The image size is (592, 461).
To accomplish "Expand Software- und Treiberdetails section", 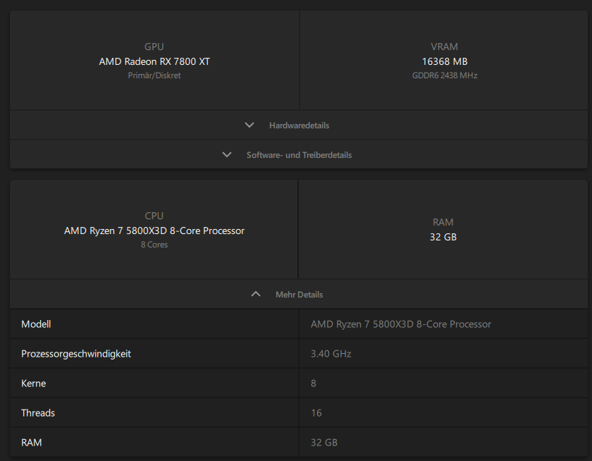I will (298, 155).
